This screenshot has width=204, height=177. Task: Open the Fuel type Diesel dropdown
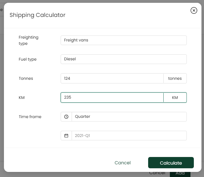(x=124, y=59)
